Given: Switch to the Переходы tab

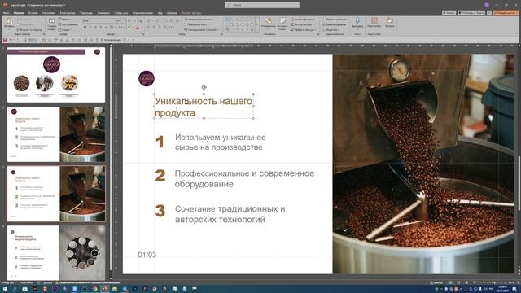Looking at the screenshot, I should (86, 13).
